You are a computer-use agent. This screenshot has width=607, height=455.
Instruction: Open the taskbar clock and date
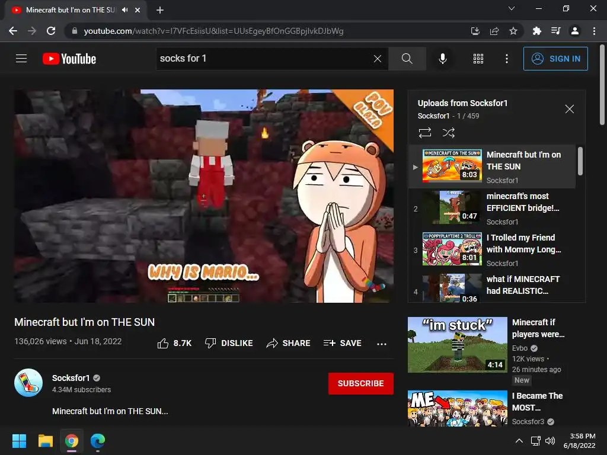(580, 441)
